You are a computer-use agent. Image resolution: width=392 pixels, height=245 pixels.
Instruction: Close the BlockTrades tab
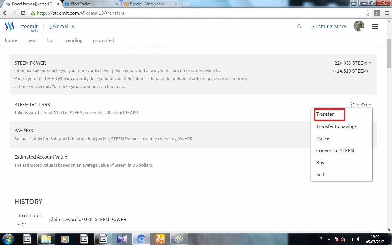pos(118,4)
